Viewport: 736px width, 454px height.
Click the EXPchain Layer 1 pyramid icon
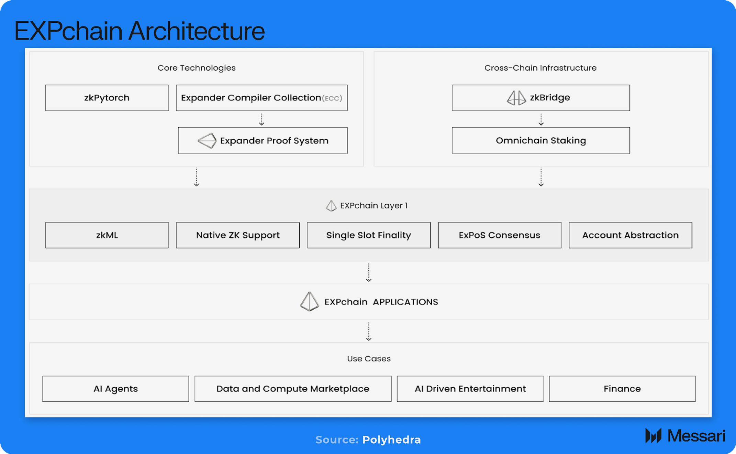(x=331, y=206)
